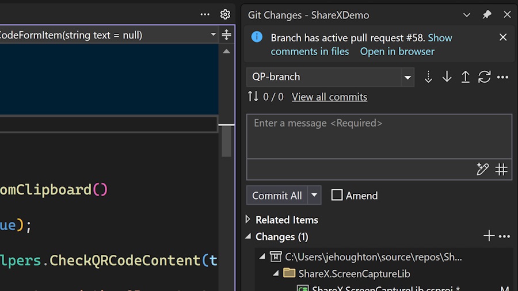
Task: Click the Open in browser link
Action: (x=397, y=52)
